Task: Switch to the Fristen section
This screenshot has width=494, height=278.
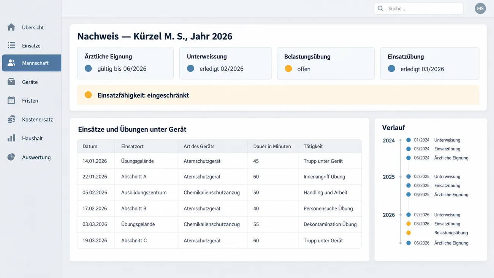Action: (x=31, y=101)
